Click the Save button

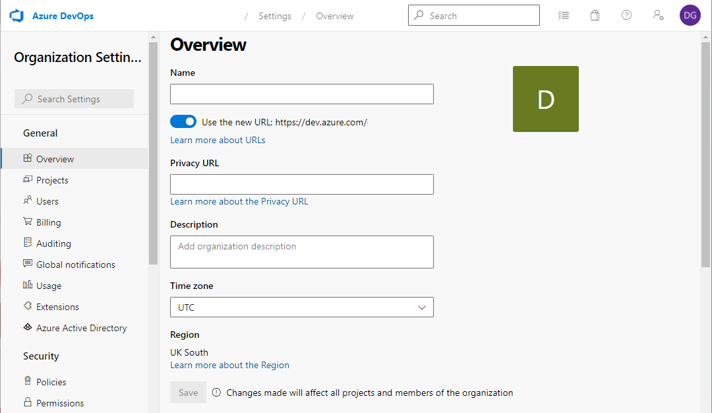(188, 393)
